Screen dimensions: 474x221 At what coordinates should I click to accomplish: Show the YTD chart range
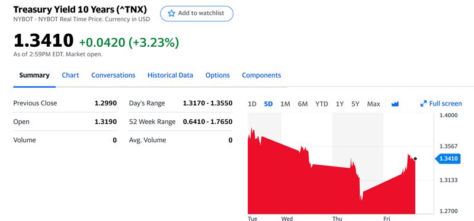pos(322,104)
